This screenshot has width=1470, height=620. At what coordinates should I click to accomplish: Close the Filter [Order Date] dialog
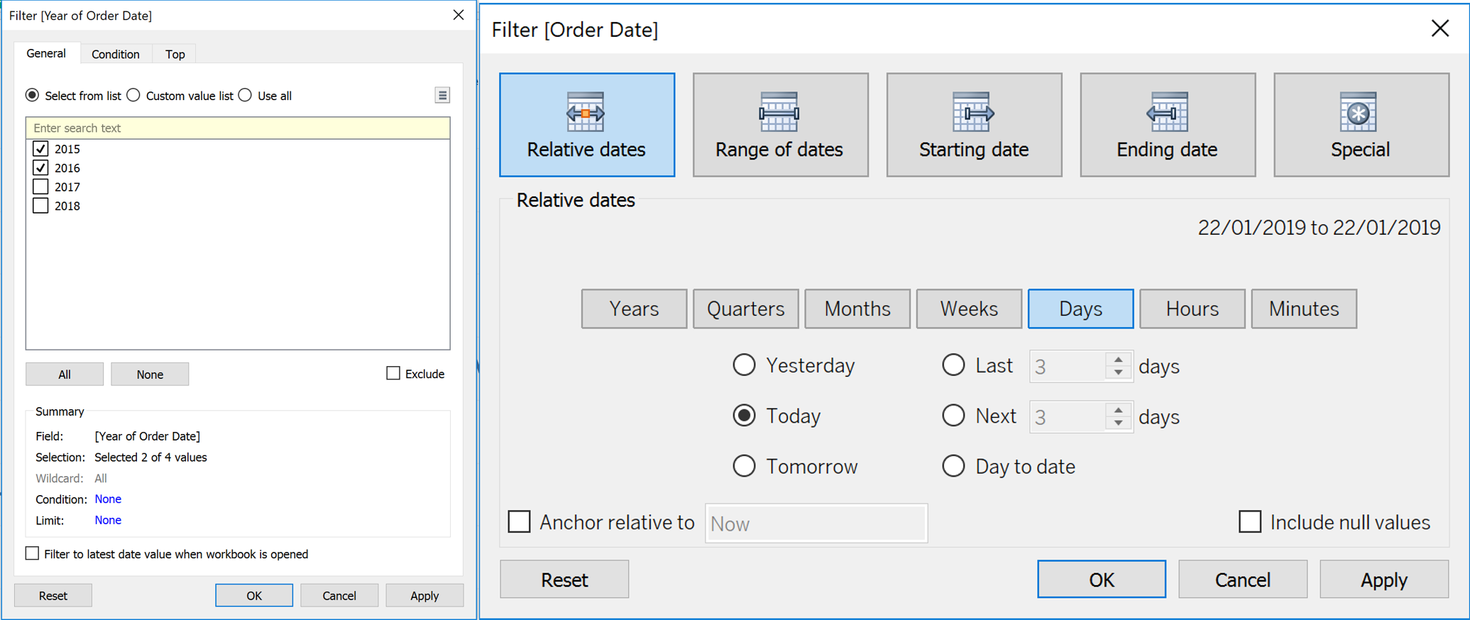[1440, 28]
